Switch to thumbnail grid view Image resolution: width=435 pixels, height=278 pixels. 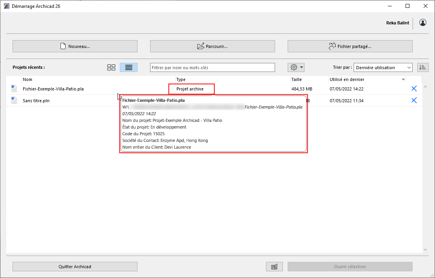111,68
